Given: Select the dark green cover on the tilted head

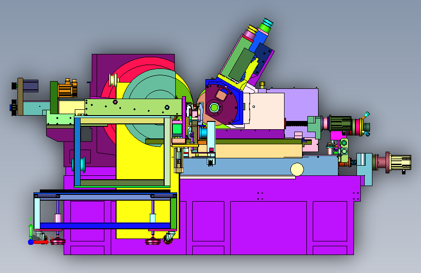Looking at the screenshot, I should coord(241,65).
